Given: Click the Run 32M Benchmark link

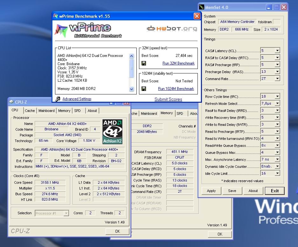Looking at the screenshot, I should [178, 63].
